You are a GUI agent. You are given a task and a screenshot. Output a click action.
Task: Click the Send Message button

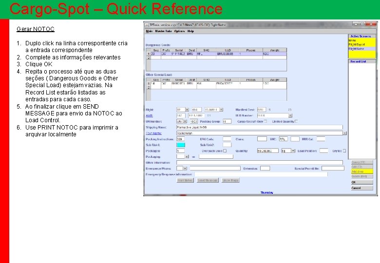pos(208,180)
